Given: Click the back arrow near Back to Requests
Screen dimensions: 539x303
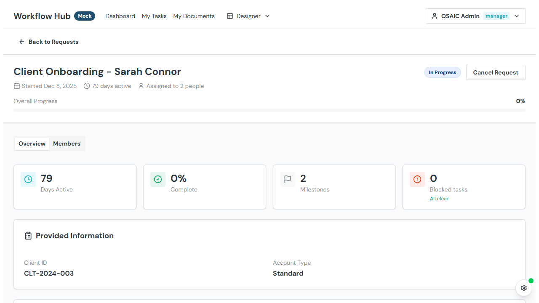Looking at the screenshot, I should tap(21, 42).
